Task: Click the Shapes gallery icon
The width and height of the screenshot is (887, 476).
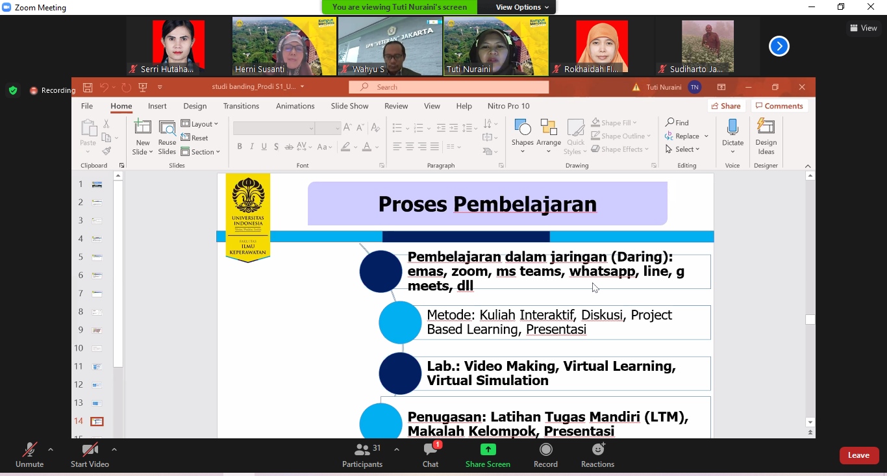Action: [522, 128]
